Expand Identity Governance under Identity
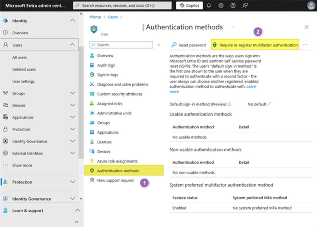Image resolution: width=317 pixels, height=227 pixels. coord(73,141)
